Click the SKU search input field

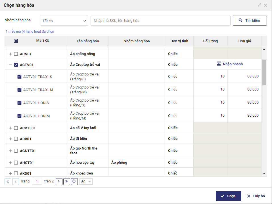(x=160, y=21)
